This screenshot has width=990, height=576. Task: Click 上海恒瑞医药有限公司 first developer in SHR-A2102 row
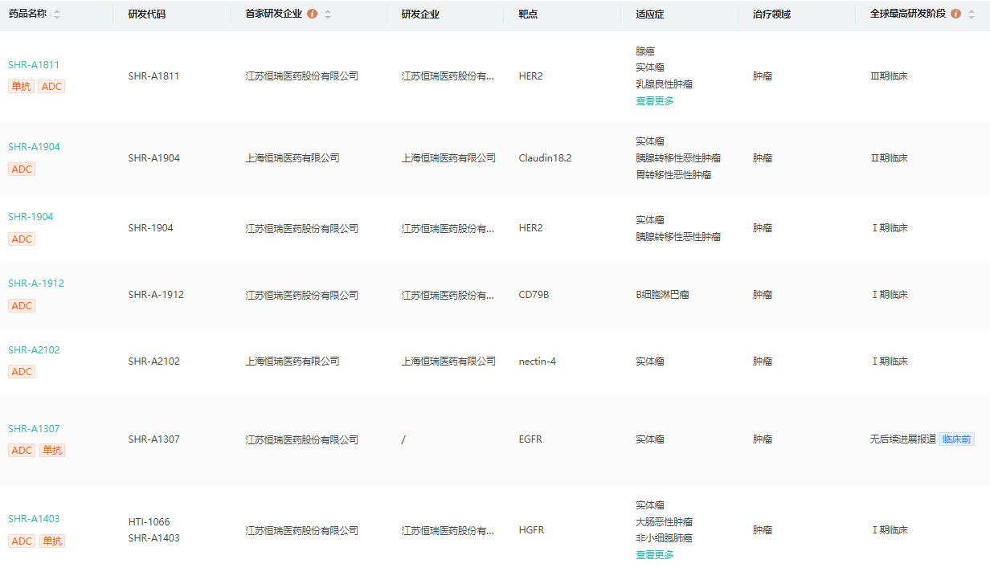(x=292, y=362)
